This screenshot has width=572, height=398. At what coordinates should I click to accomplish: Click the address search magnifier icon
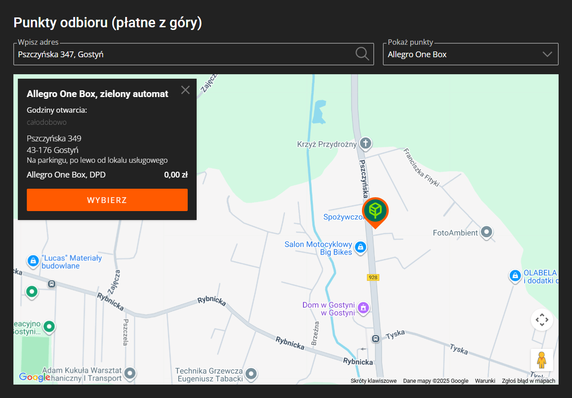(362, 54)
